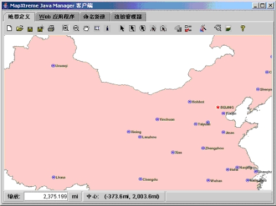Save the map with the floppy icon
Viewport: 276px width, 206px height.
[30, 29]
